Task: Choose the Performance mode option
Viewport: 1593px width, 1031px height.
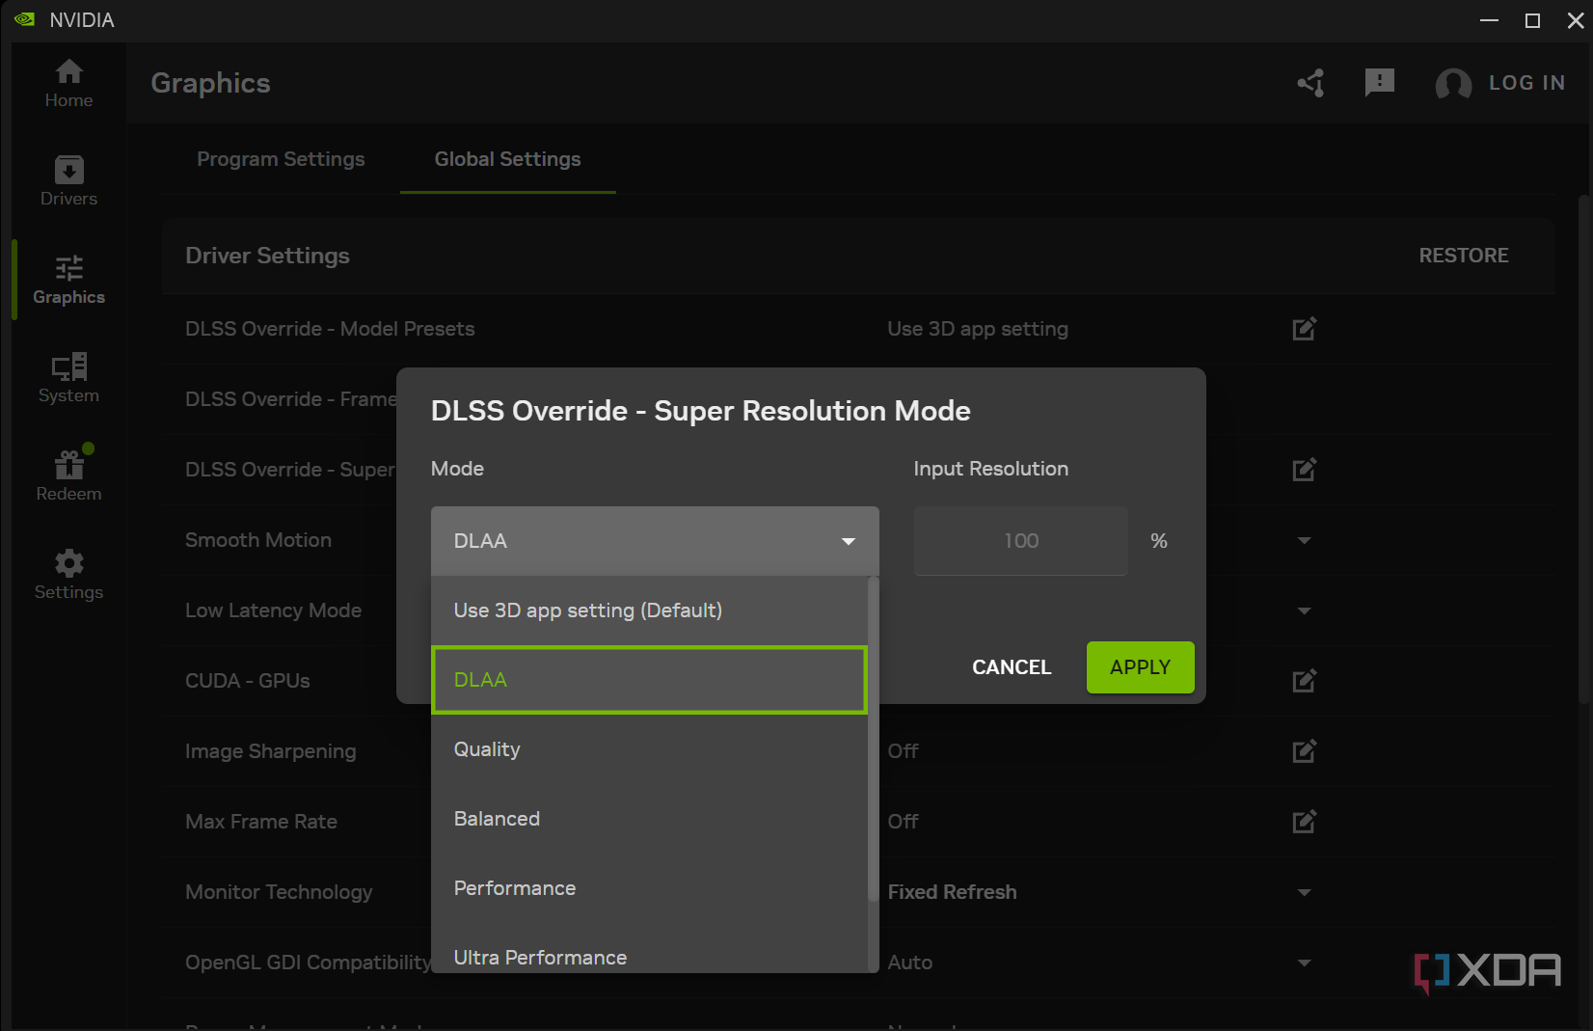Action: 649,888
